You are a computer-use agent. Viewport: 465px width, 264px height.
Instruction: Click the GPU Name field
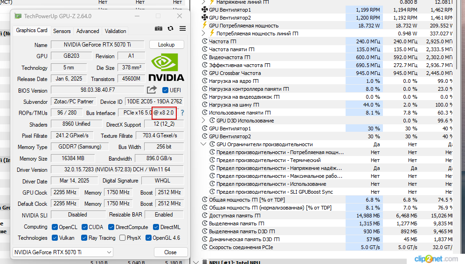(97, 45)
